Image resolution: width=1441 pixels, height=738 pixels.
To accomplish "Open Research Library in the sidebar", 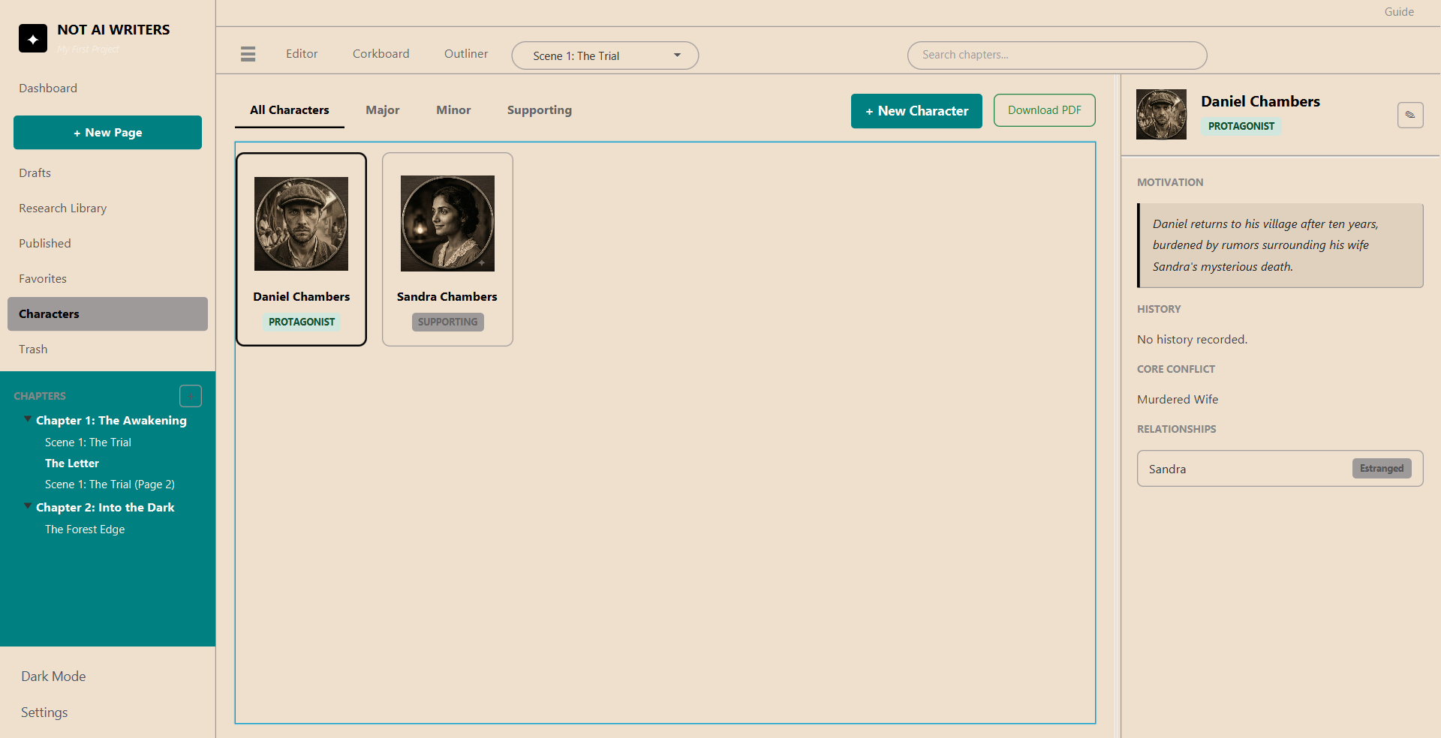I will pyautogui.click(x=63, y=208).
